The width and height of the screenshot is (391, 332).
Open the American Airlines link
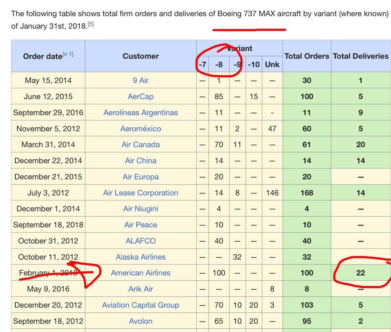click(x=141, y=273)
